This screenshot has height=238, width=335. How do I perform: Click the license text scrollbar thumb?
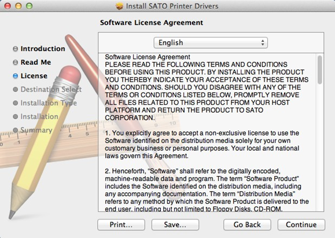[319, 69]
